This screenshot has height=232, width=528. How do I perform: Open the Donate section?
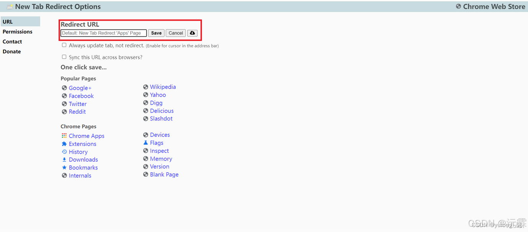click(11, 52)
